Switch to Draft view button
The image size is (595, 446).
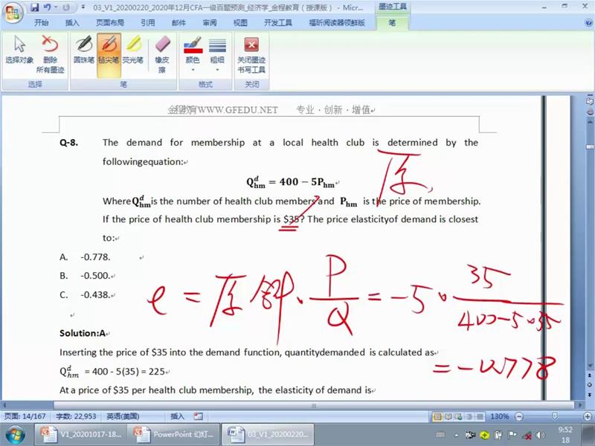[480, 417]
